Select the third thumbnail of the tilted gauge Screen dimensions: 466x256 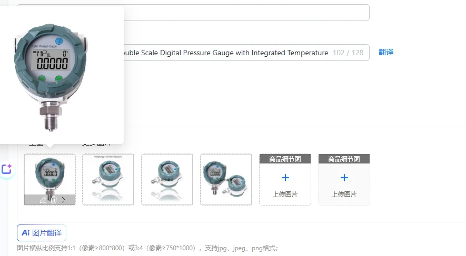[x=167, y=179]
